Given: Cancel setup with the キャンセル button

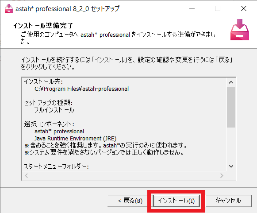Looking at the screenshot, I should click(228, 201).
